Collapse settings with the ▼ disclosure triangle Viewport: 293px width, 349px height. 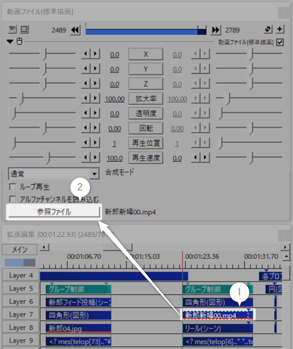click(x=10, y=42)
